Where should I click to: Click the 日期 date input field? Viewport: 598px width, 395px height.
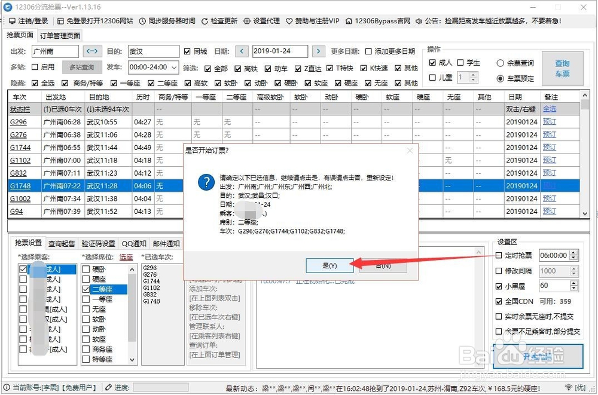click(280, 51)
